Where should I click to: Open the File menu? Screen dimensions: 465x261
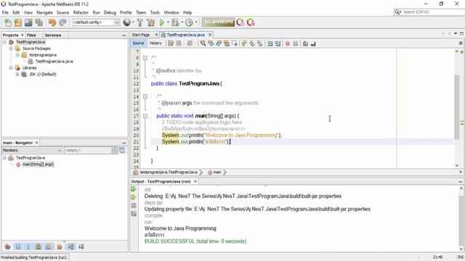pos(5,12)
